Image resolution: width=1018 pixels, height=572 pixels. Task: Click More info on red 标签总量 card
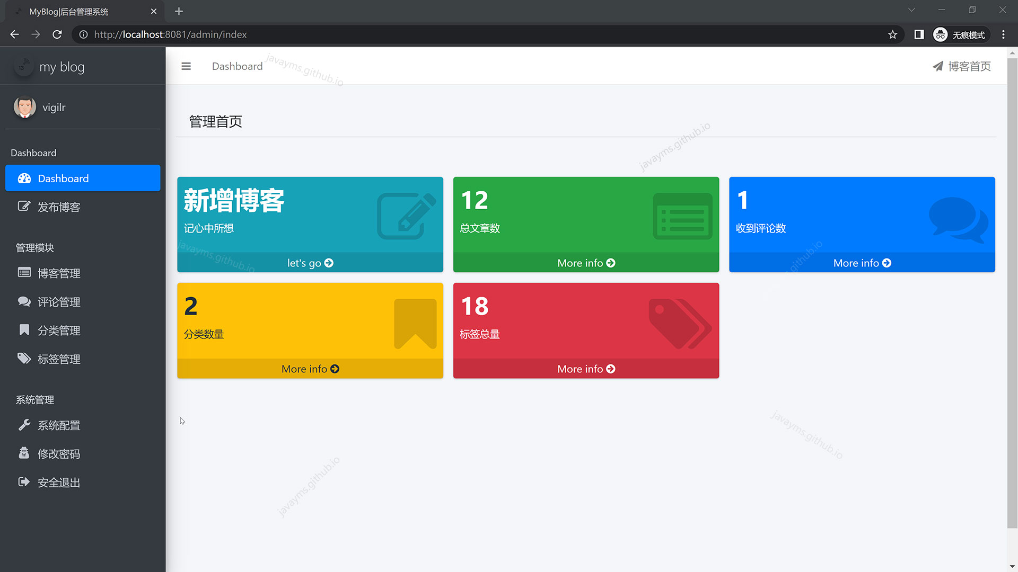click(x=586, y=369)
